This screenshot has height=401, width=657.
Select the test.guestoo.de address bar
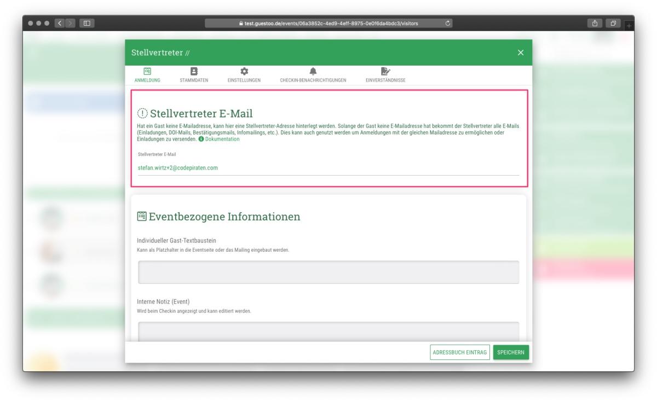click(x=328, y=23)
